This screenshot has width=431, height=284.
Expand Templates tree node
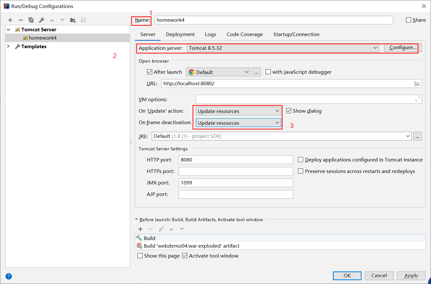click(9, 47)
